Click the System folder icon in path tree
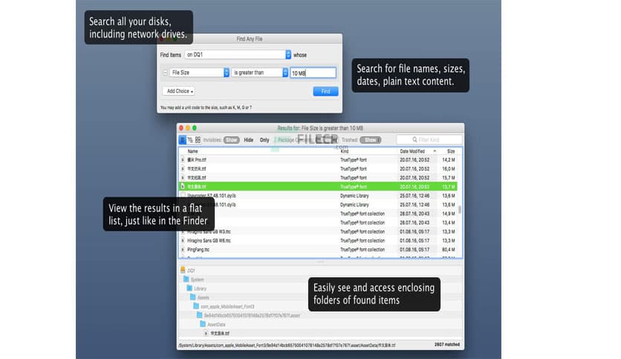Image resolution: width=621 pixels, height=359 pixels. click(186, 279)
